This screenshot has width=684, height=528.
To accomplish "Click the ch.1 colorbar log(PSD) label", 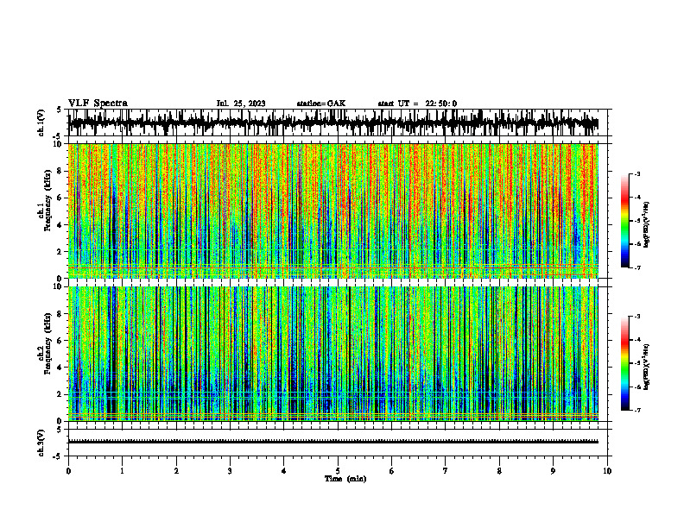I will pyautogui.click(x=646, y=225).
